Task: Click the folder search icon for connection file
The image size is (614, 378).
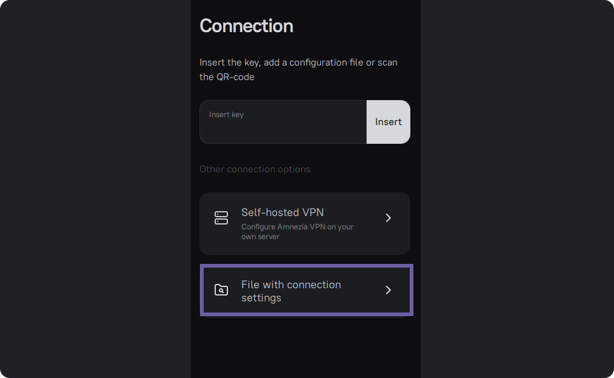Action: pyautogui.click(x=221, y=290)
